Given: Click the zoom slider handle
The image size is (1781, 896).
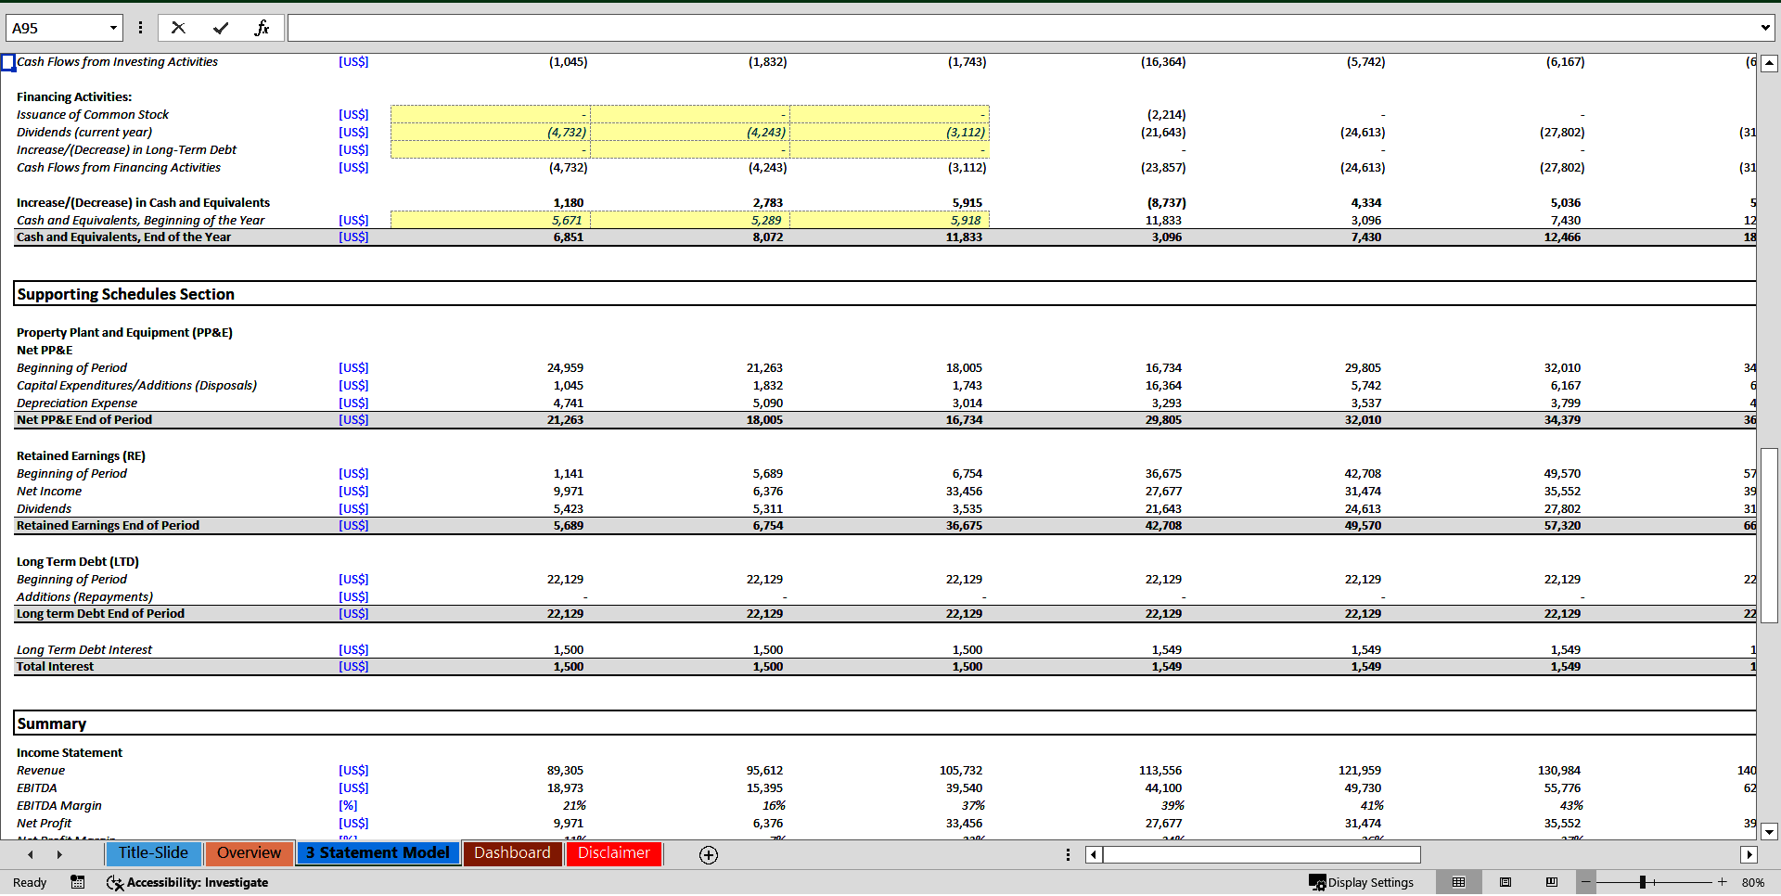Looking at the screenshot, I should (1643, 882).
